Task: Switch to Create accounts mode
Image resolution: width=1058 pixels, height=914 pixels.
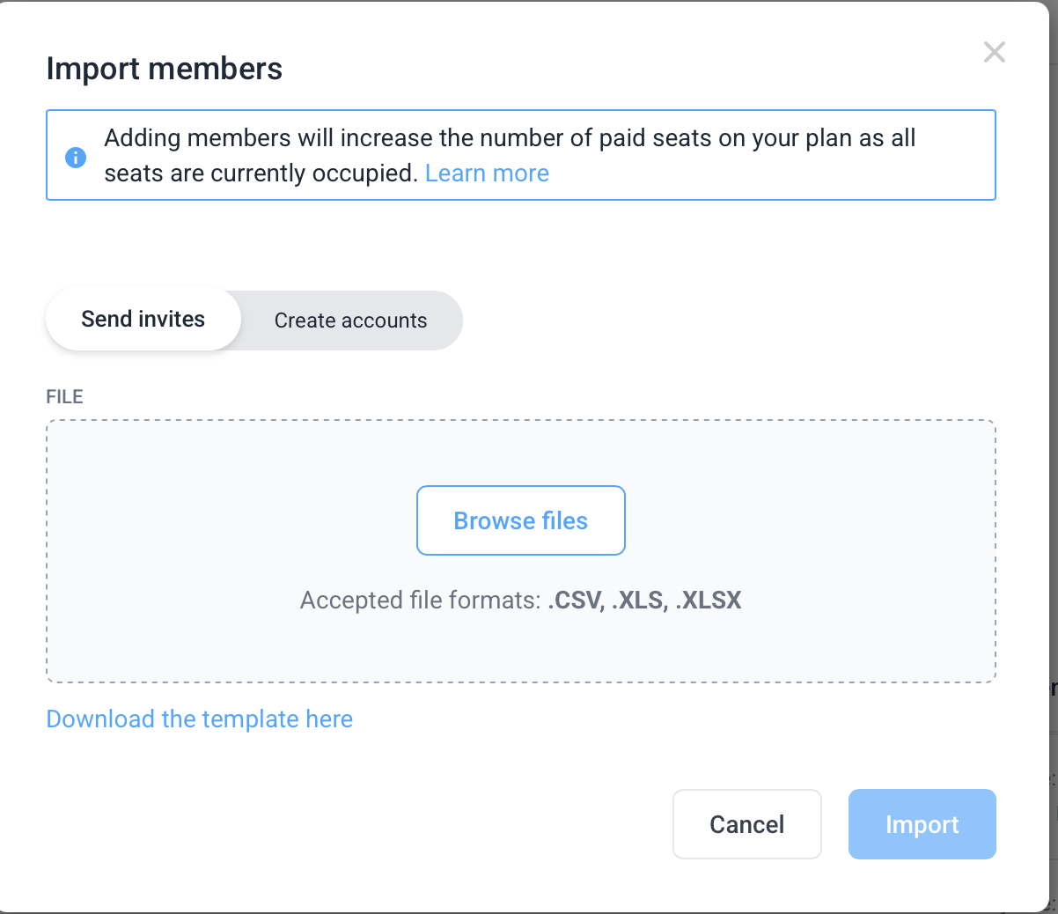Action: point(350,321)
